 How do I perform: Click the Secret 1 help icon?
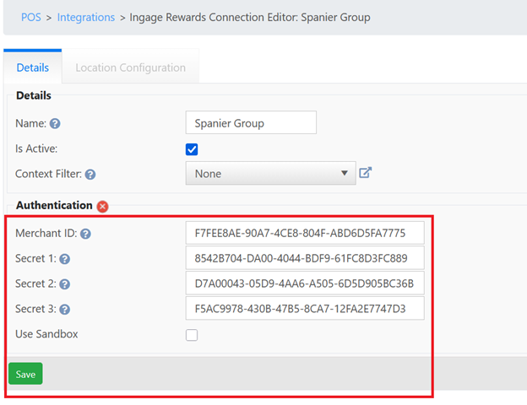point(64,259)
